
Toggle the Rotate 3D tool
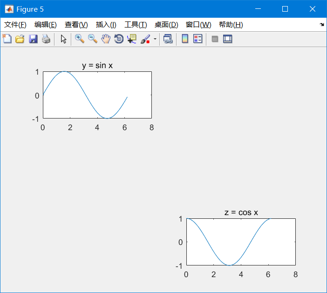pyautogui.click(x=119, y=39)
